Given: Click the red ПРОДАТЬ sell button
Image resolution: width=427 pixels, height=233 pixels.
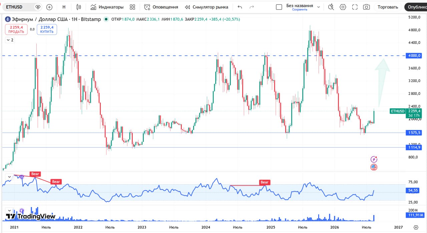Looking at the screenshot, I should (16, 29).
